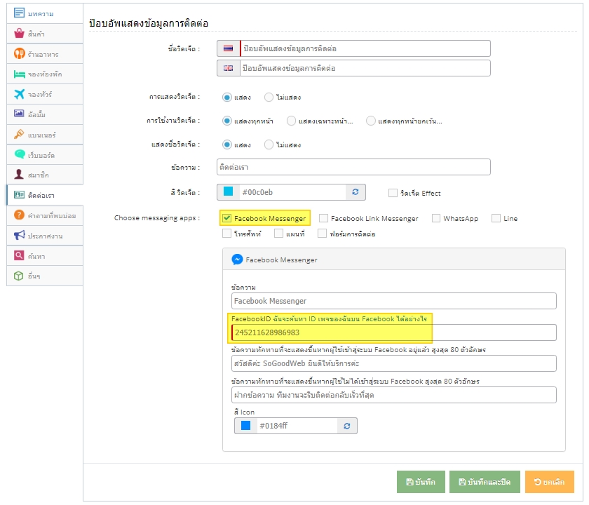Click the สินค้า shopping basket icon
589x505 pixels.
19,34
